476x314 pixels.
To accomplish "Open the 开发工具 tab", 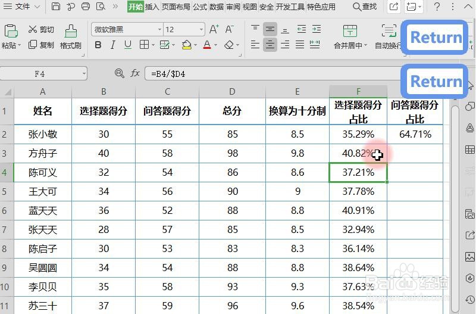I will point(290,7).
